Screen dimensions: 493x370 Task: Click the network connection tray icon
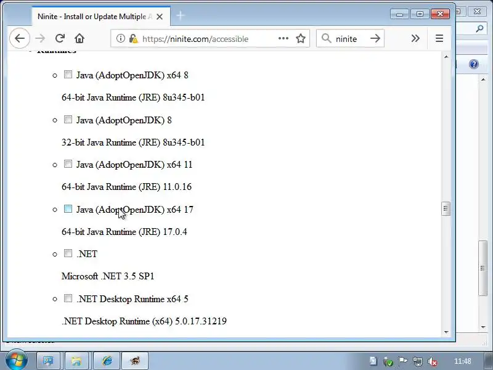coord(418,361)
